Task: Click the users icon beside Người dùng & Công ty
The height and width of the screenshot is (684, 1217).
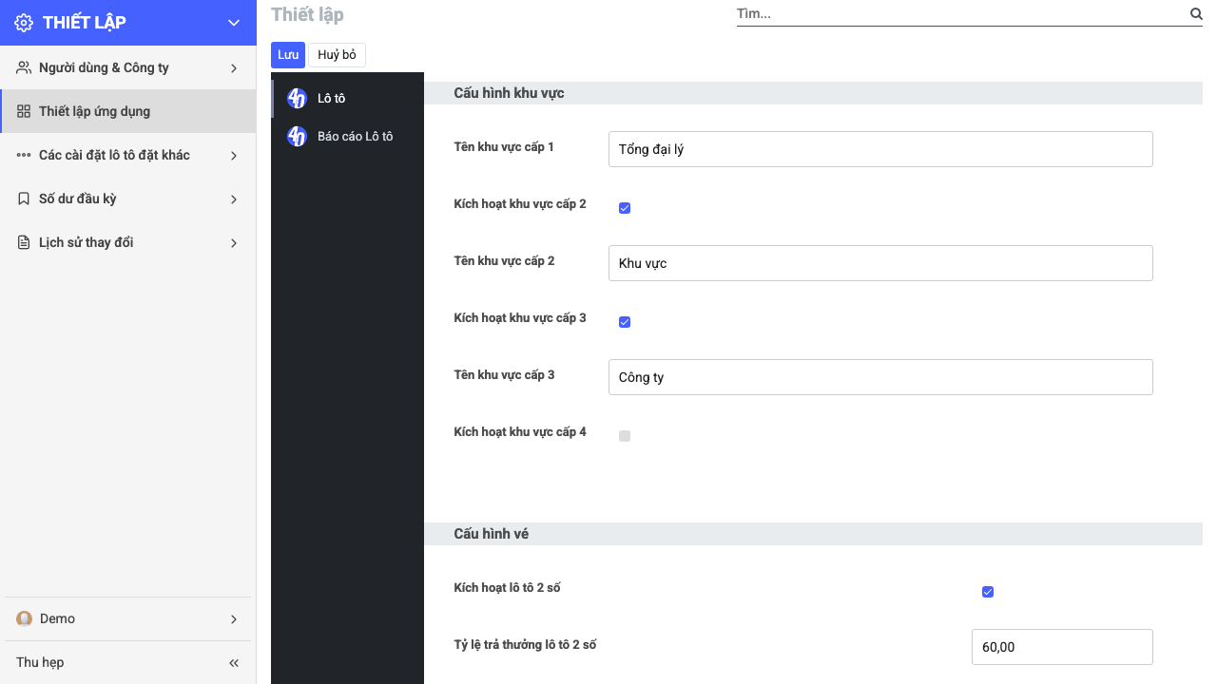Action: coord(24,67)
